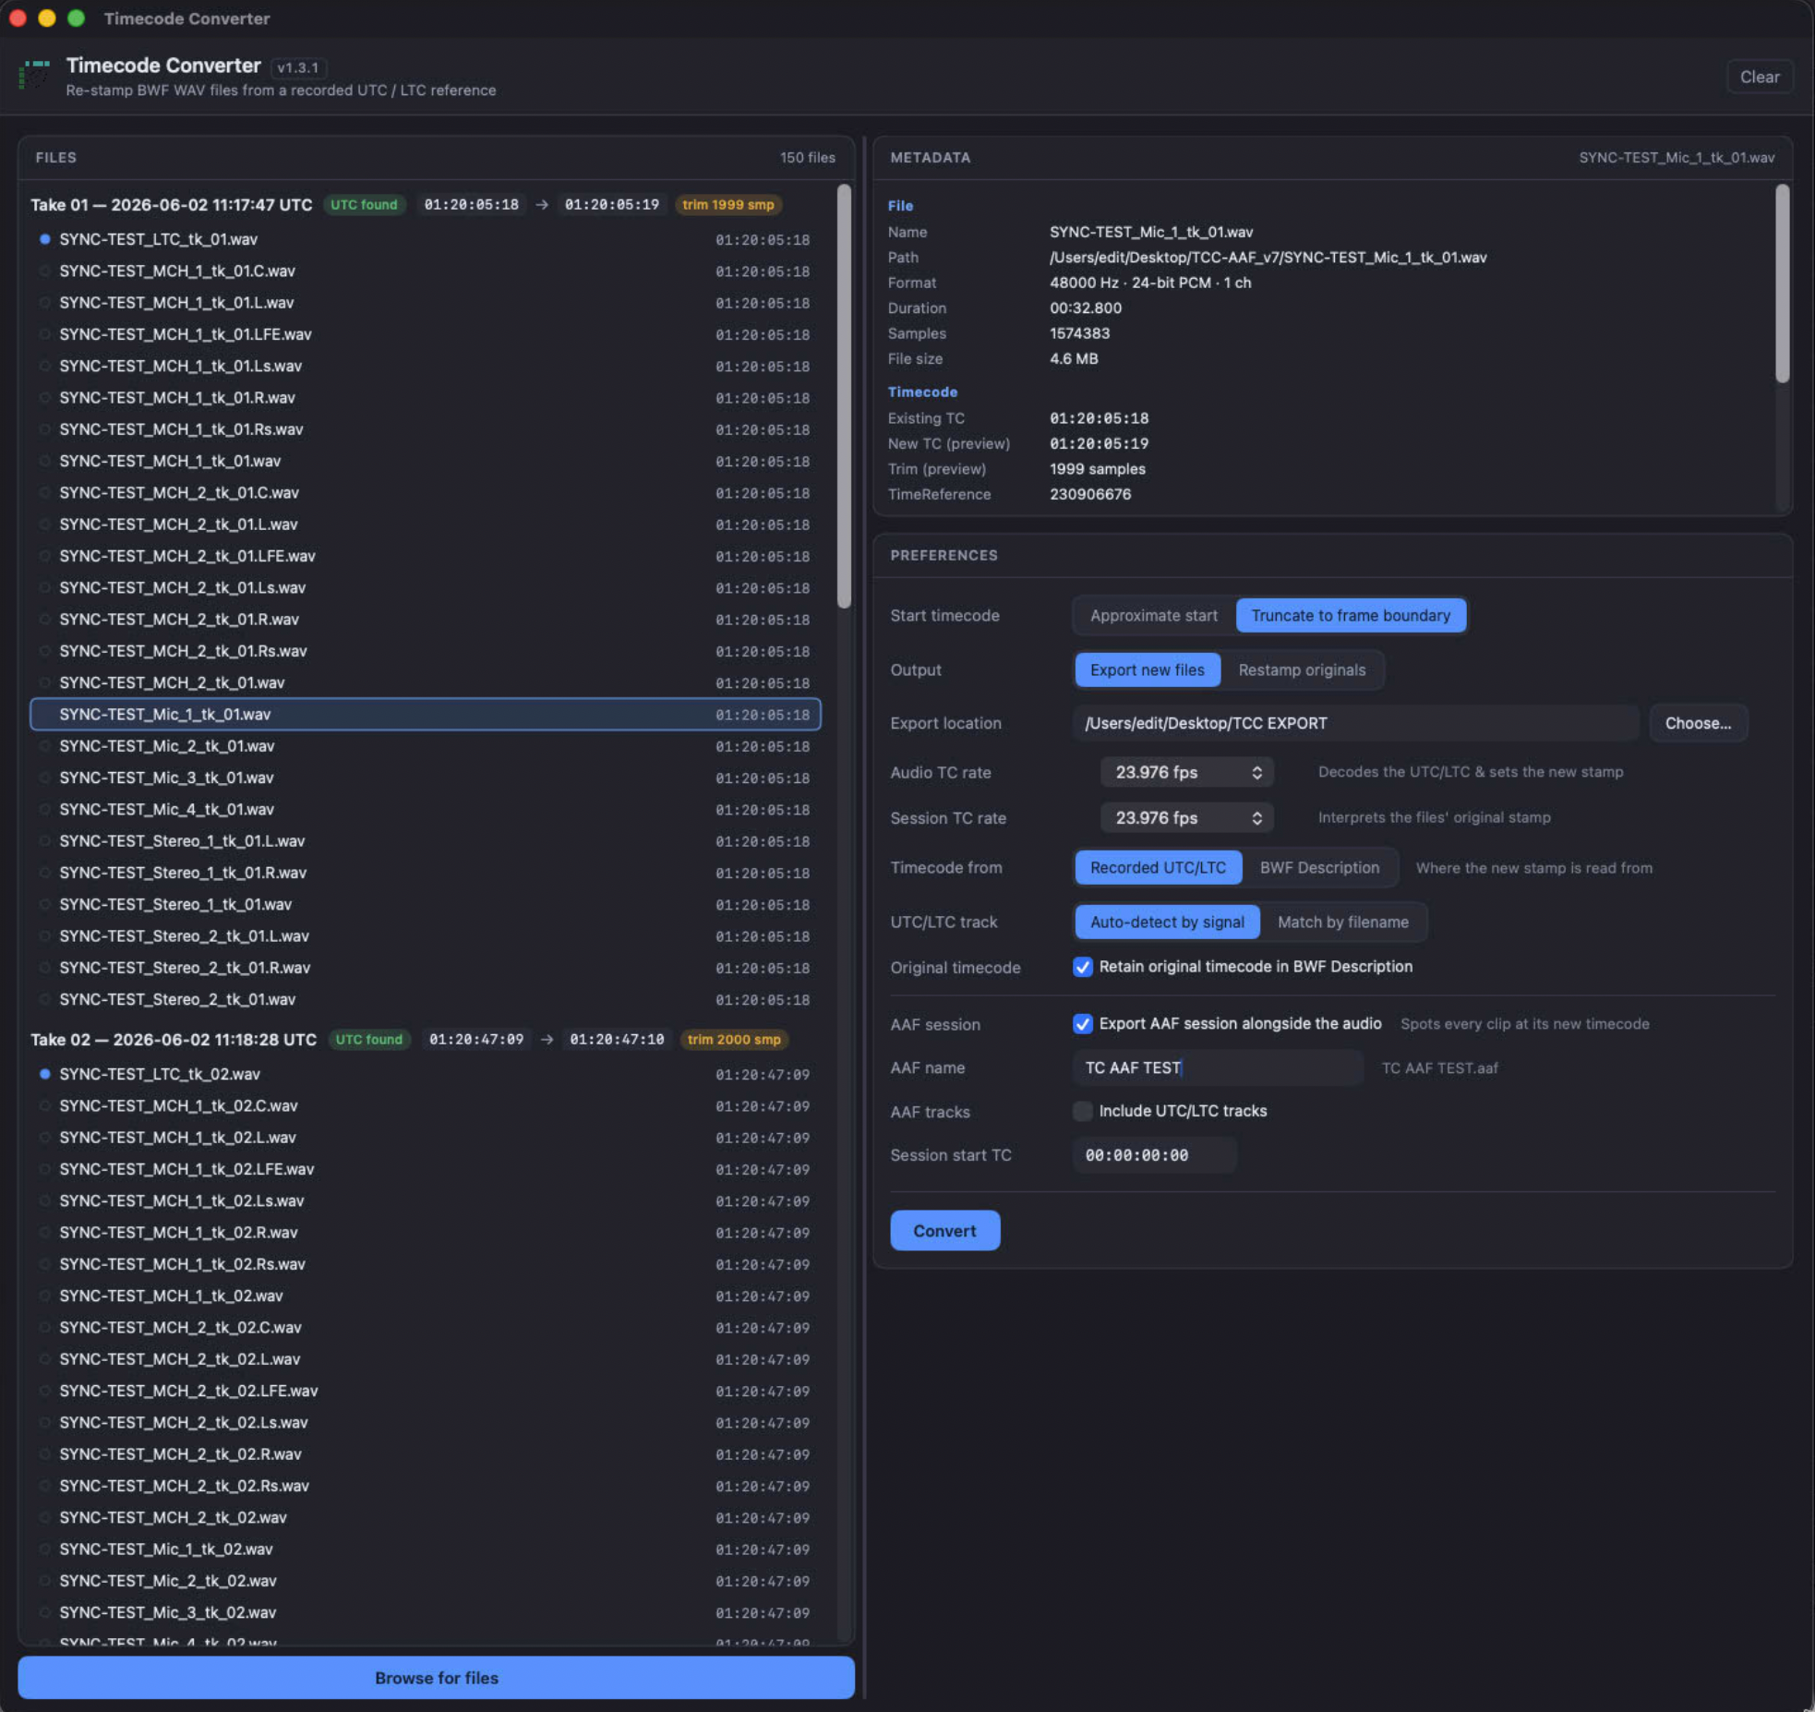Select SYNC-TEST_Mic_1_tk_02.wav
The image size is (1815, 1712).
pos(426,1549)
